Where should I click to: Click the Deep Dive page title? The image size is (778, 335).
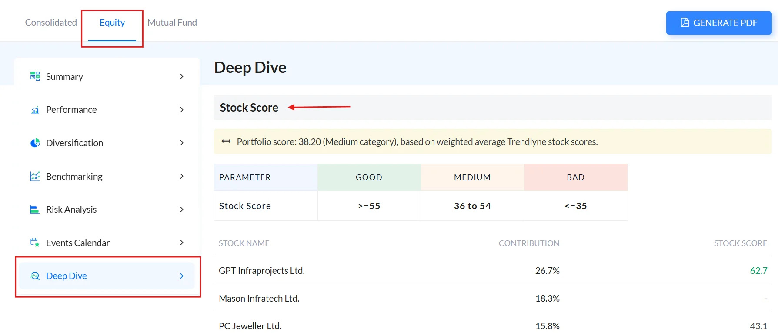point(250,67)
